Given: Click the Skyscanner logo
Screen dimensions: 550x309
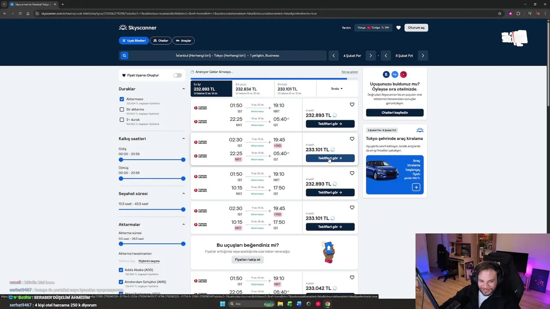Looking at the screenshot, I should pos(137,27).
